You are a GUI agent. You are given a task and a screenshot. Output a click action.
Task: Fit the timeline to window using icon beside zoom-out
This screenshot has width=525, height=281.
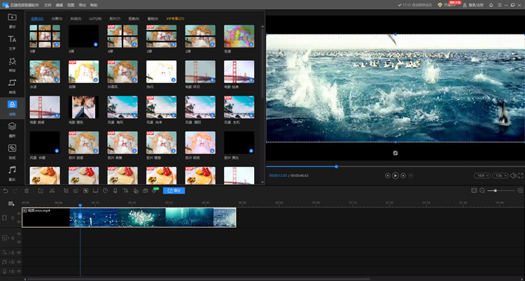click(474, 190)
